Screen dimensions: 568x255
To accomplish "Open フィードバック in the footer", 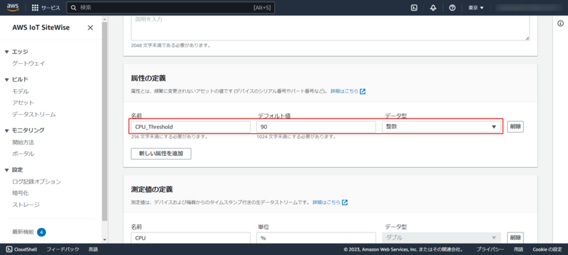I will 62,249.
